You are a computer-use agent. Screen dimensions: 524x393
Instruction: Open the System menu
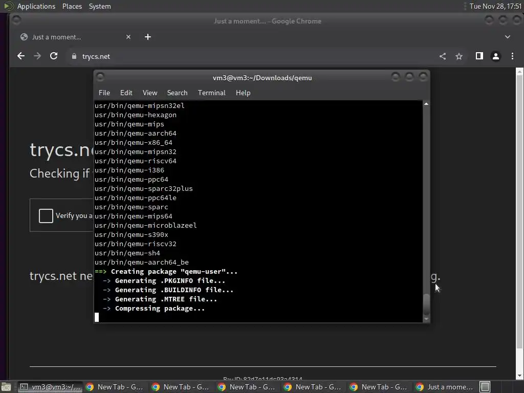pyautogui.click(x=100, y=6)
